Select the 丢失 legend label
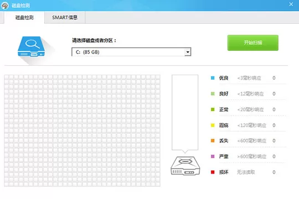This screenshot has height=199, width=299. 224,141
